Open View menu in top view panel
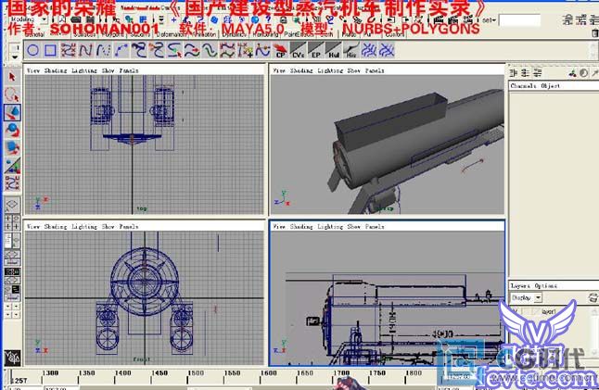Viewport: 599px width, 390px height. click(x=33, y=70)
